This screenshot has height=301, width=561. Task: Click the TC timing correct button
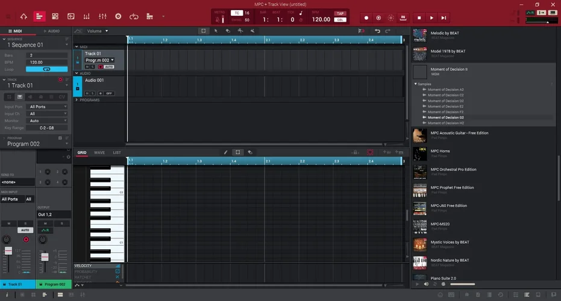(x=236, y=13)
